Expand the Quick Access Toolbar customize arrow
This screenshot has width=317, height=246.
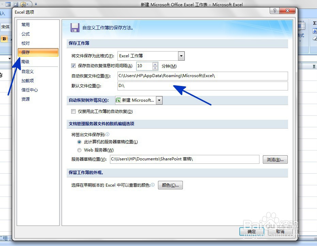coord(36,4)
